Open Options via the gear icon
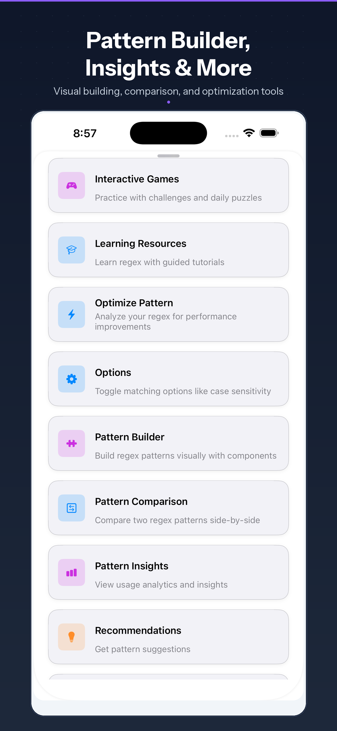Image resolution: width=337 pixels, height=731 pixels. (72, 379)
